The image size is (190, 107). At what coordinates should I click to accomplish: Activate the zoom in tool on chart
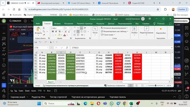4,78
